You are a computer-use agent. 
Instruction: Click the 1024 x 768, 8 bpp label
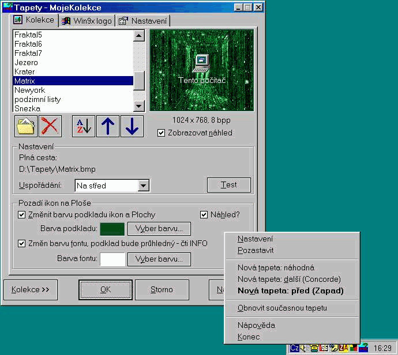coord(201,120)
